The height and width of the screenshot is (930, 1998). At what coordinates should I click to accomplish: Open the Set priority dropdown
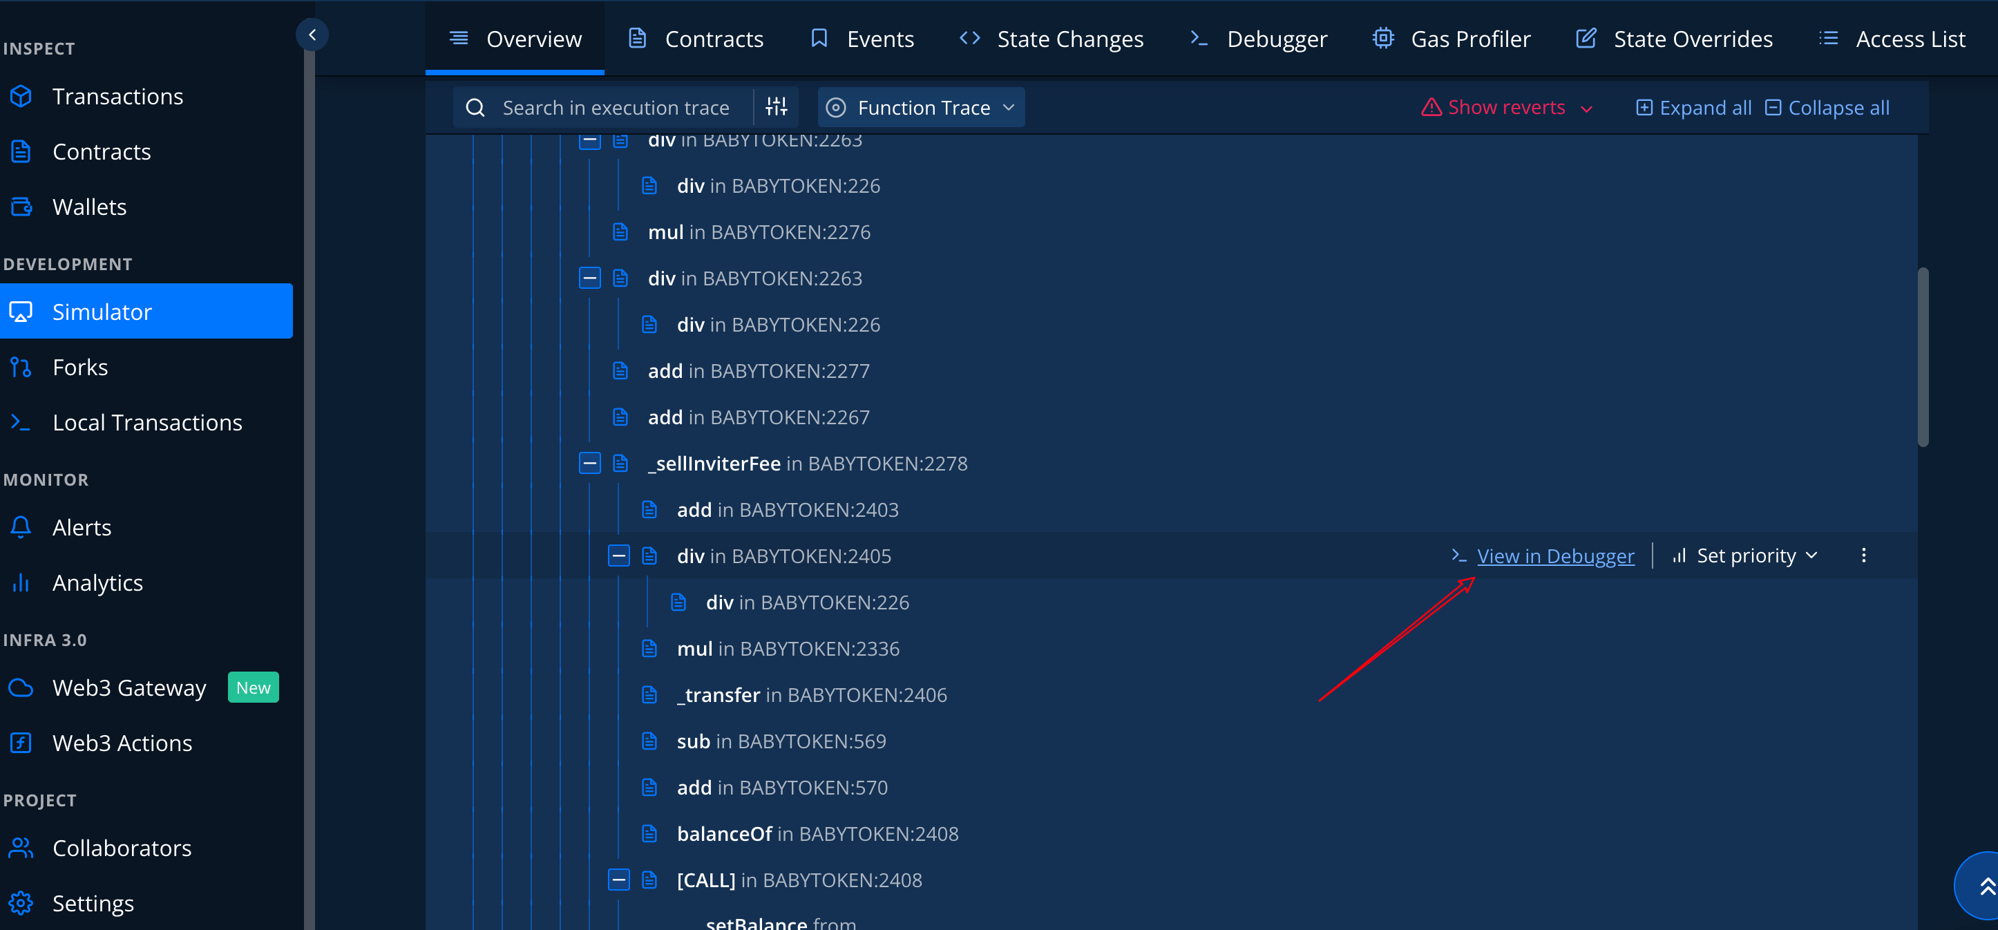[1744, 556]
